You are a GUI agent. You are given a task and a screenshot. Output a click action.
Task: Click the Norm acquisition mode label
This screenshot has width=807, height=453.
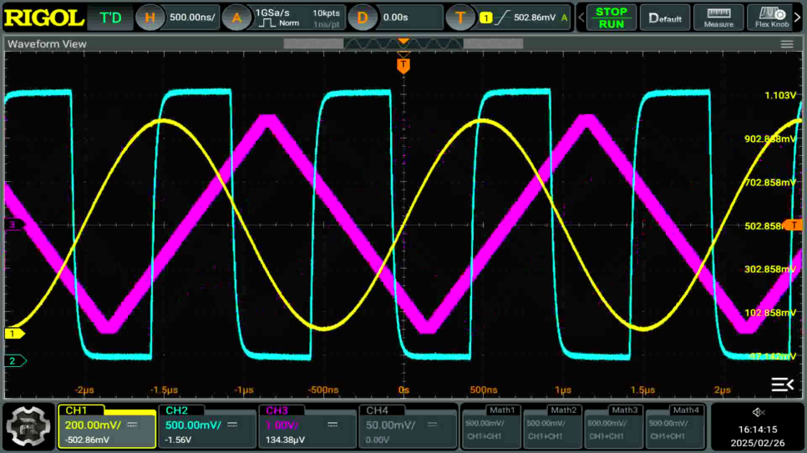coord(289,23)
